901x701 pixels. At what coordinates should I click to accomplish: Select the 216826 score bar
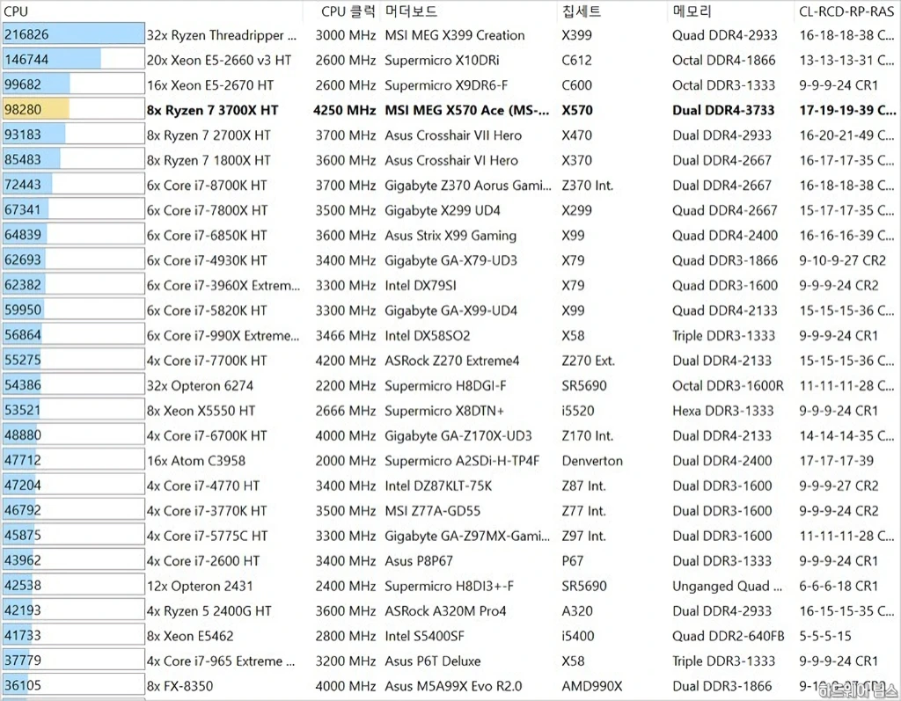coord(74,34)
